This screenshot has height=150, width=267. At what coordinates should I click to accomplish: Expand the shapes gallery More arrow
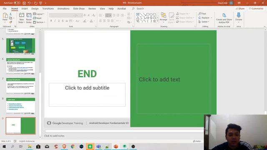pos(158,21)
